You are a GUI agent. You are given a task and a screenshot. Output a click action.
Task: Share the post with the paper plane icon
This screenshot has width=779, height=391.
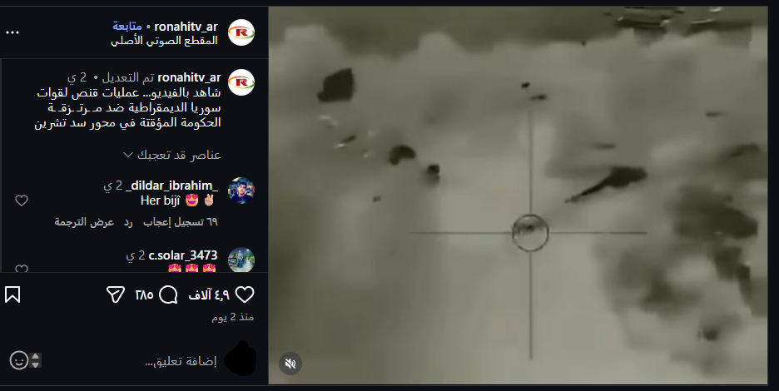point(115,294)
